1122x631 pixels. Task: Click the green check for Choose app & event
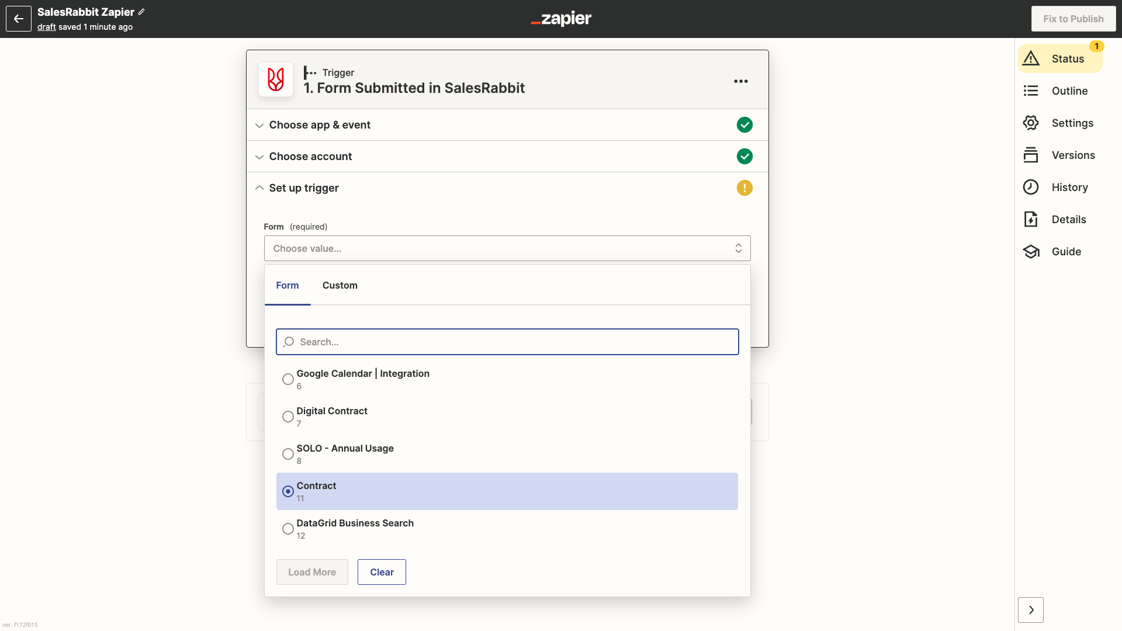pos(744,125)
